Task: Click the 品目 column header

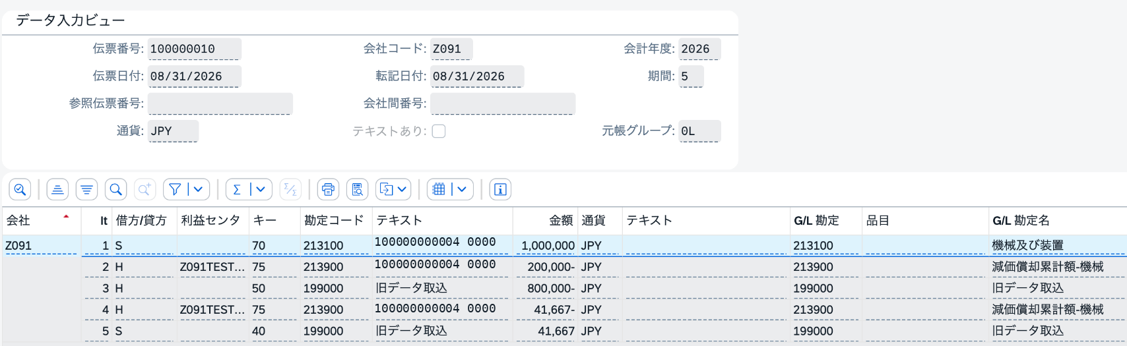Action: coord(925,221)
